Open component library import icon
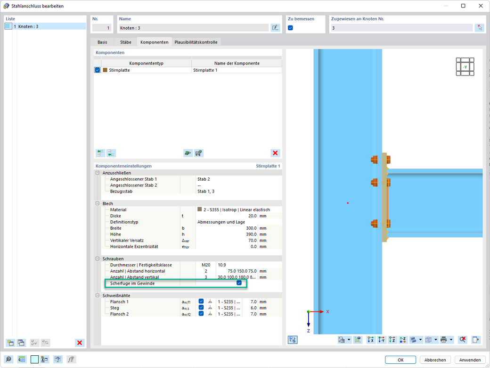The height and width of the screenshot is (368, 490). (188, 153)
